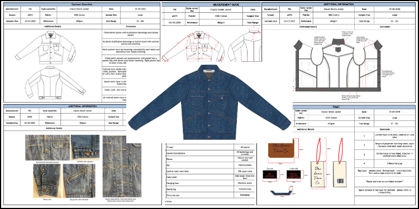Click photo captioned asymmetrical chest patch pockets

point(47,148)
